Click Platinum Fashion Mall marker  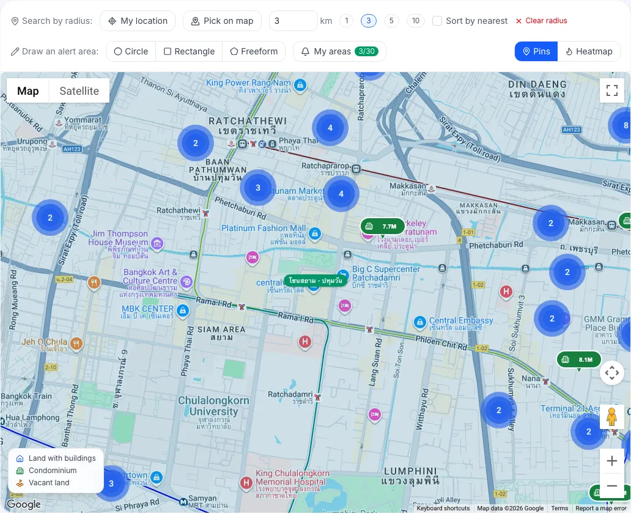point(315,233)
